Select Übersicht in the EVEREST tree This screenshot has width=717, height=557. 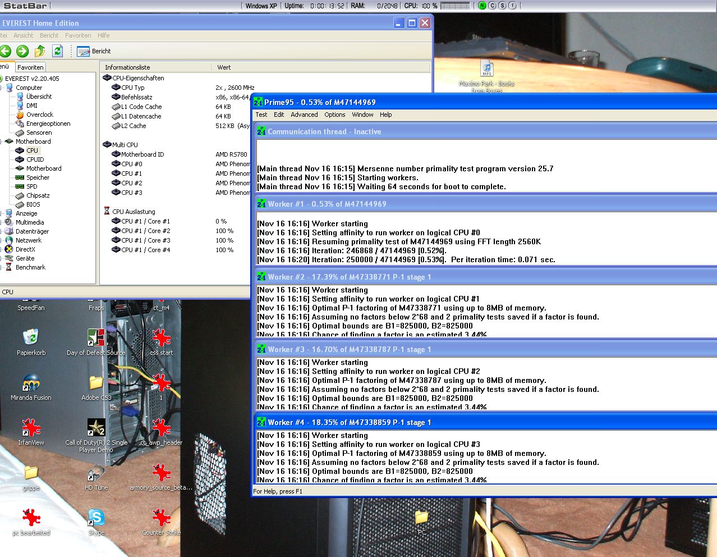39,97
